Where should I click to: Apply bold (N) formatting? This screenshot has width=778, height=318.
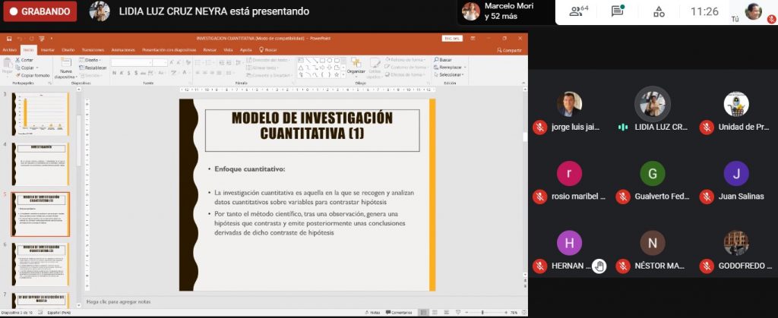(114, 73)
